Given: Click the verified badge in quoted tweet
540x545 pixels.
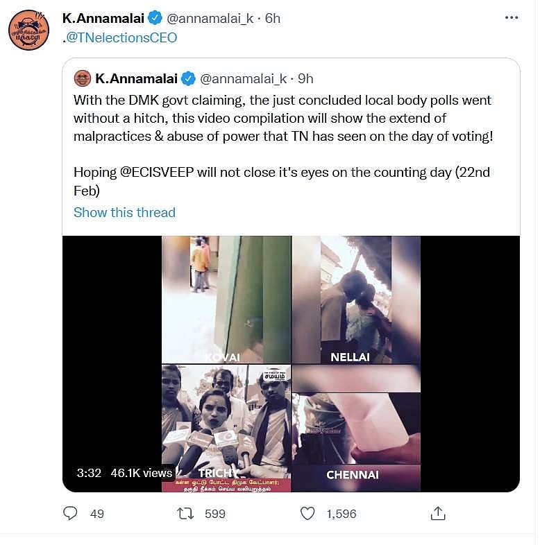Looking at the screenshot, I should click(188, 78).
